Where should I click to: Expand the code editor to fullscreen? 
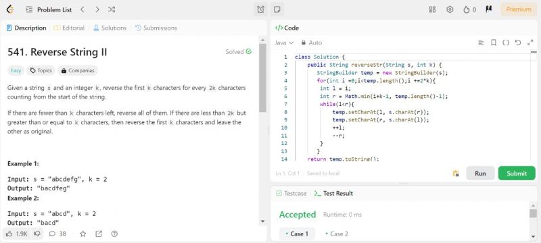[530, 43]
